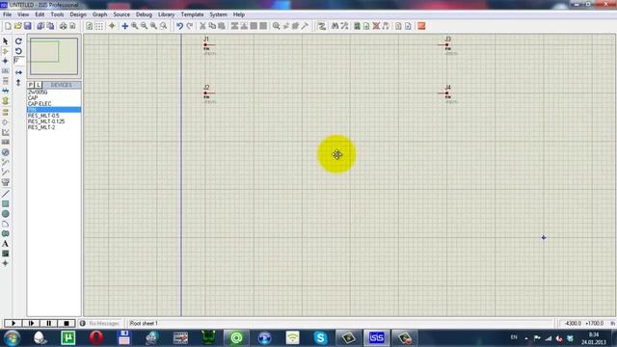Select 2D graphics circle tool

pyautogui.click(x=6, y=214)
